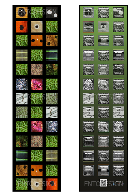Click the QR code on the green card

tap(103, 183)
